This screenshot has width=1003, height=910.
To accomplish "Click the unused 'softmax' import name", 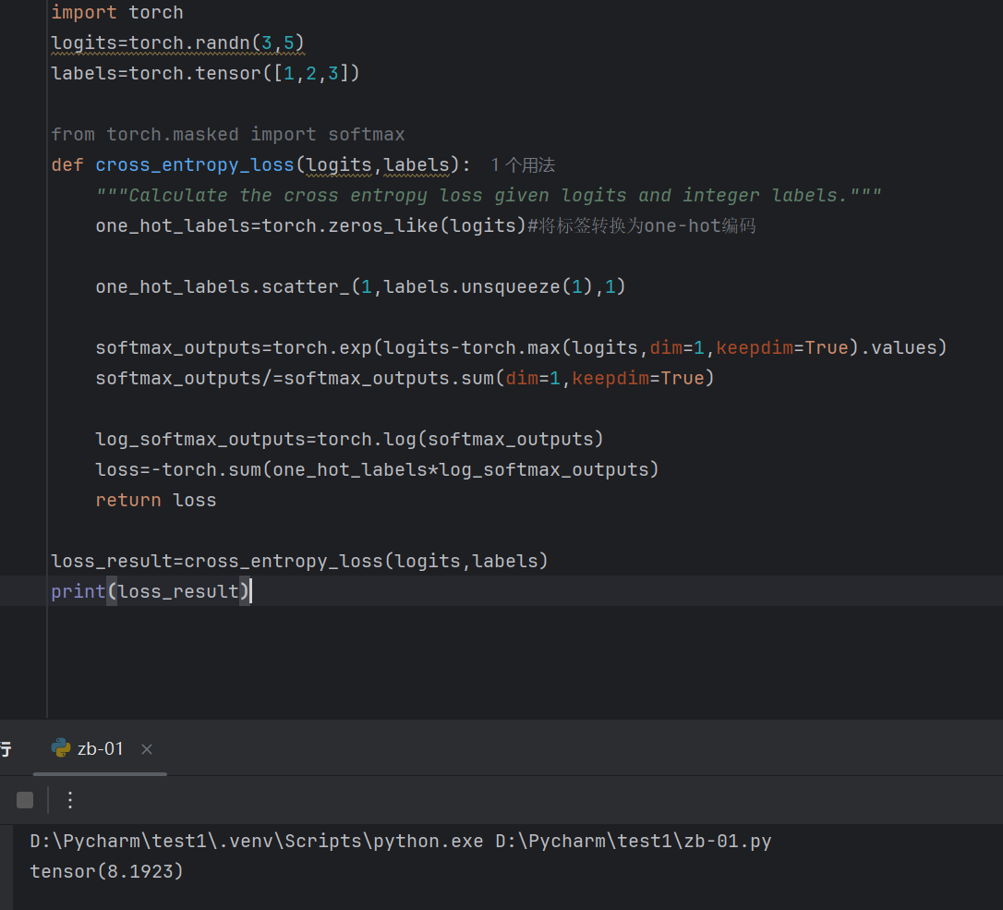I will [367, 134].
